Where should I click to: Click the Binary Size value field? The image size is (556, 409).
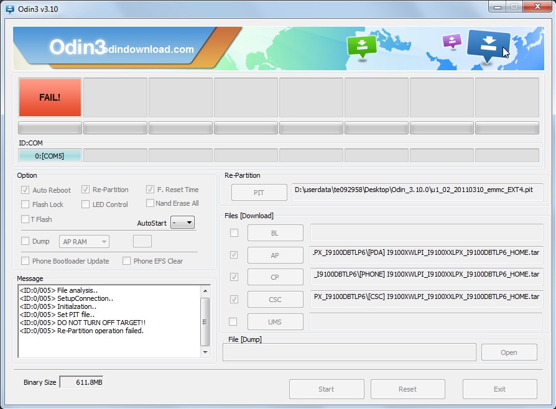[x=81, y=382]
